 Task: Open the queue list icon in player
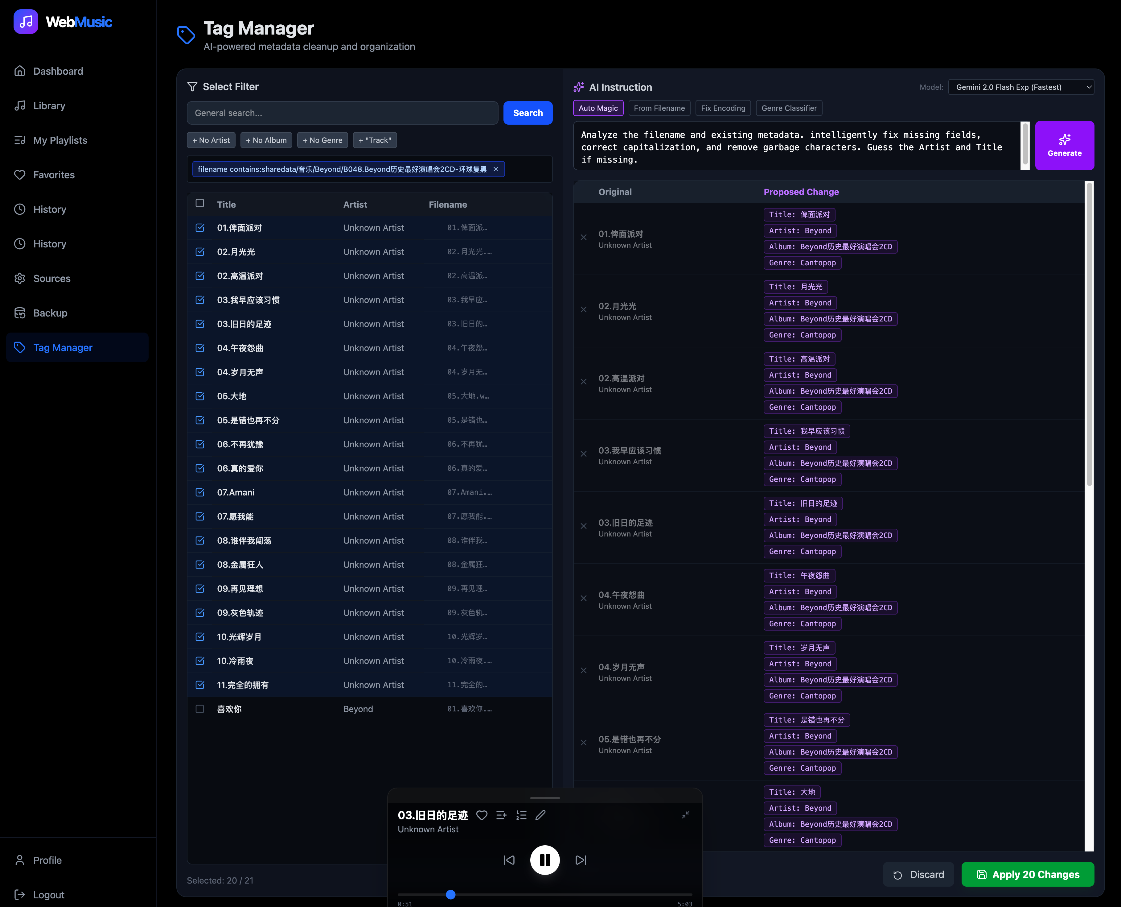[521, 815]
